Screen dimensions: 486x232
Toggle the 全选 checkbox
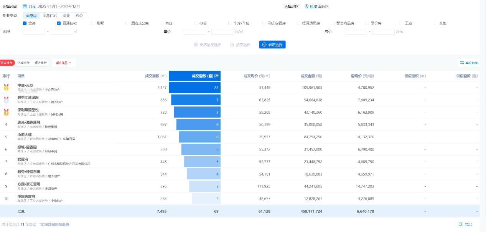tap(25, 23)
